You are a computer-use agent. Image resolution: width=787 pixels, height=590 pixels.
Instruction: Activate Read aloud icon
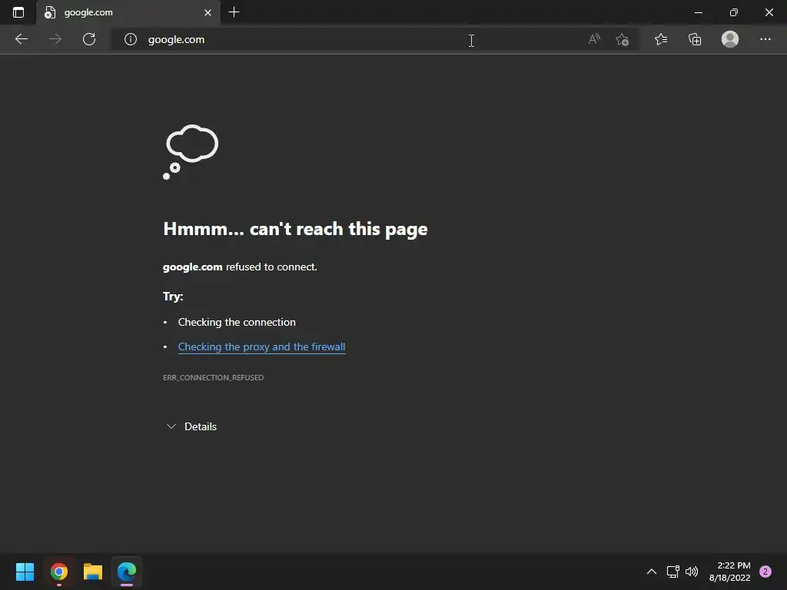(594, 39)
